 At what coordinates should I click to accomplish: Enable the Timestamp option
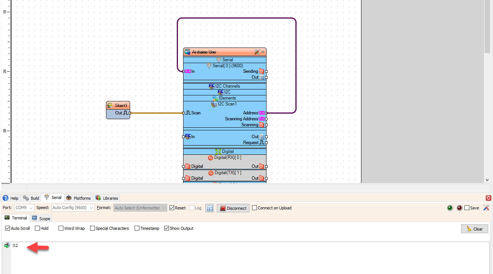tap(137, 228)
